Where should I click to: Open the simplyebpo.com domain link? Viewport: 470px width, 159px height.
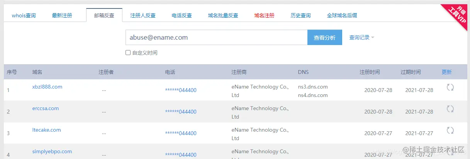pos(52,151)
